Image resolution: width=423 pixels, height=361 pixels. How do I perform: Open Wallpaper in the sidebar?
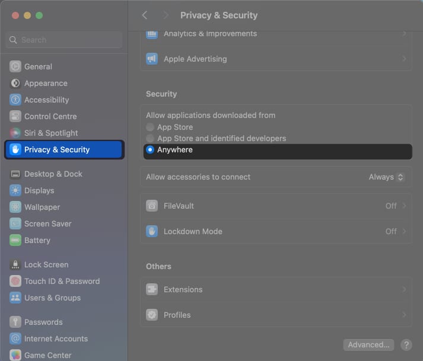[x=64, y=207]
